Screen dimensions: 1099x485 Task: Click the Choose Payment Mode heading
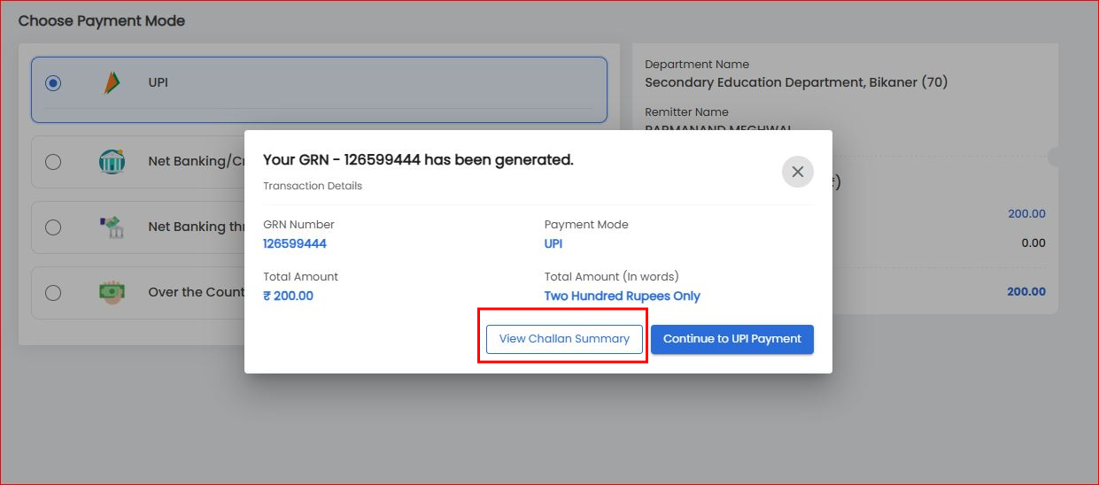pos(102,20)
